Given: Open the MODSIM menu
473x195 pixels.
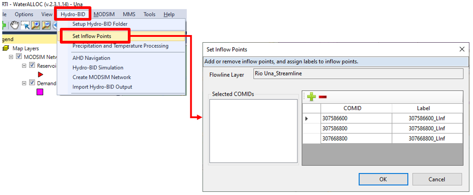Looking at the screenshot, I should (x=104, y=14).
